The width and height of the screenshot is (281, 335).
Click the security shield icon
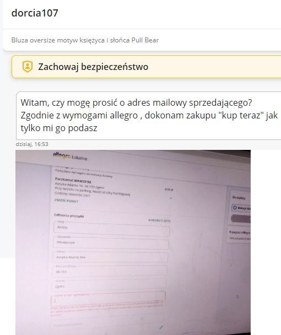pyautogui.click(x=28, y=67)
